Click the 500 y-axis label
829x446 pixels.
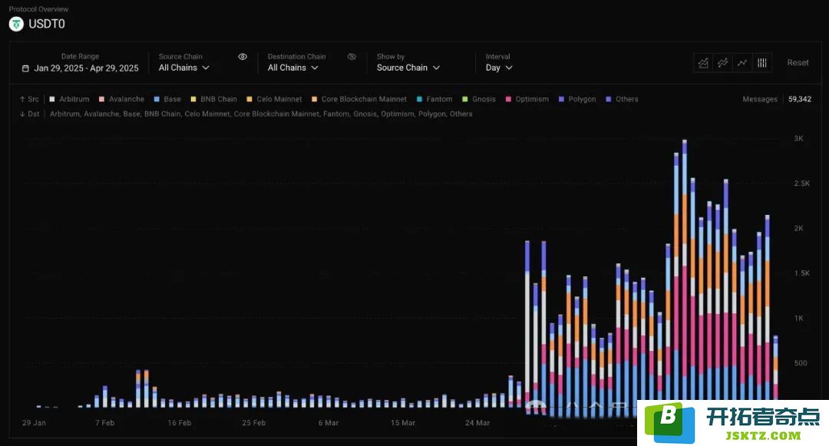pyautogui.click(x=801, y=363)
